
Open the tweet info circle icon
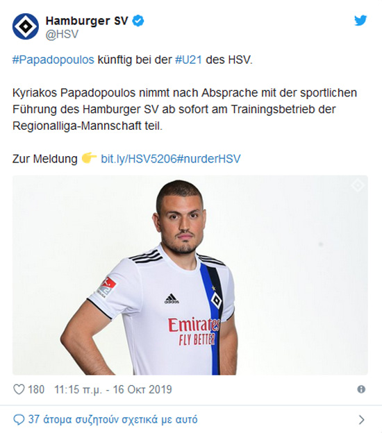pos(361,389)
